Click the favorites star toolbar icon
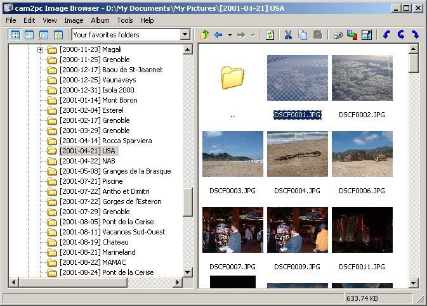This screenshot has width=427, height=306. coord(58,35)
